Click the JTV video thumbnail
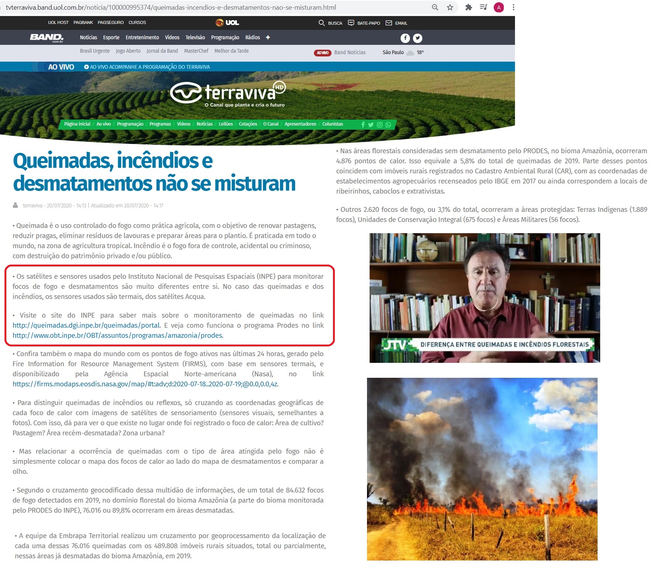657x568 pixels. click(x=485, y=298)
